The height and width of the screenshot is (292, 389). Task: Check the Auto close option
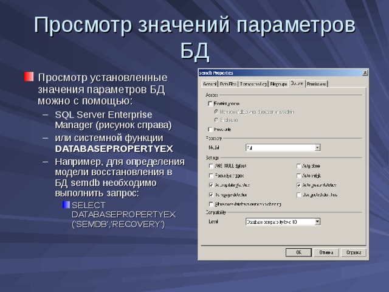[x=299, y=165]
